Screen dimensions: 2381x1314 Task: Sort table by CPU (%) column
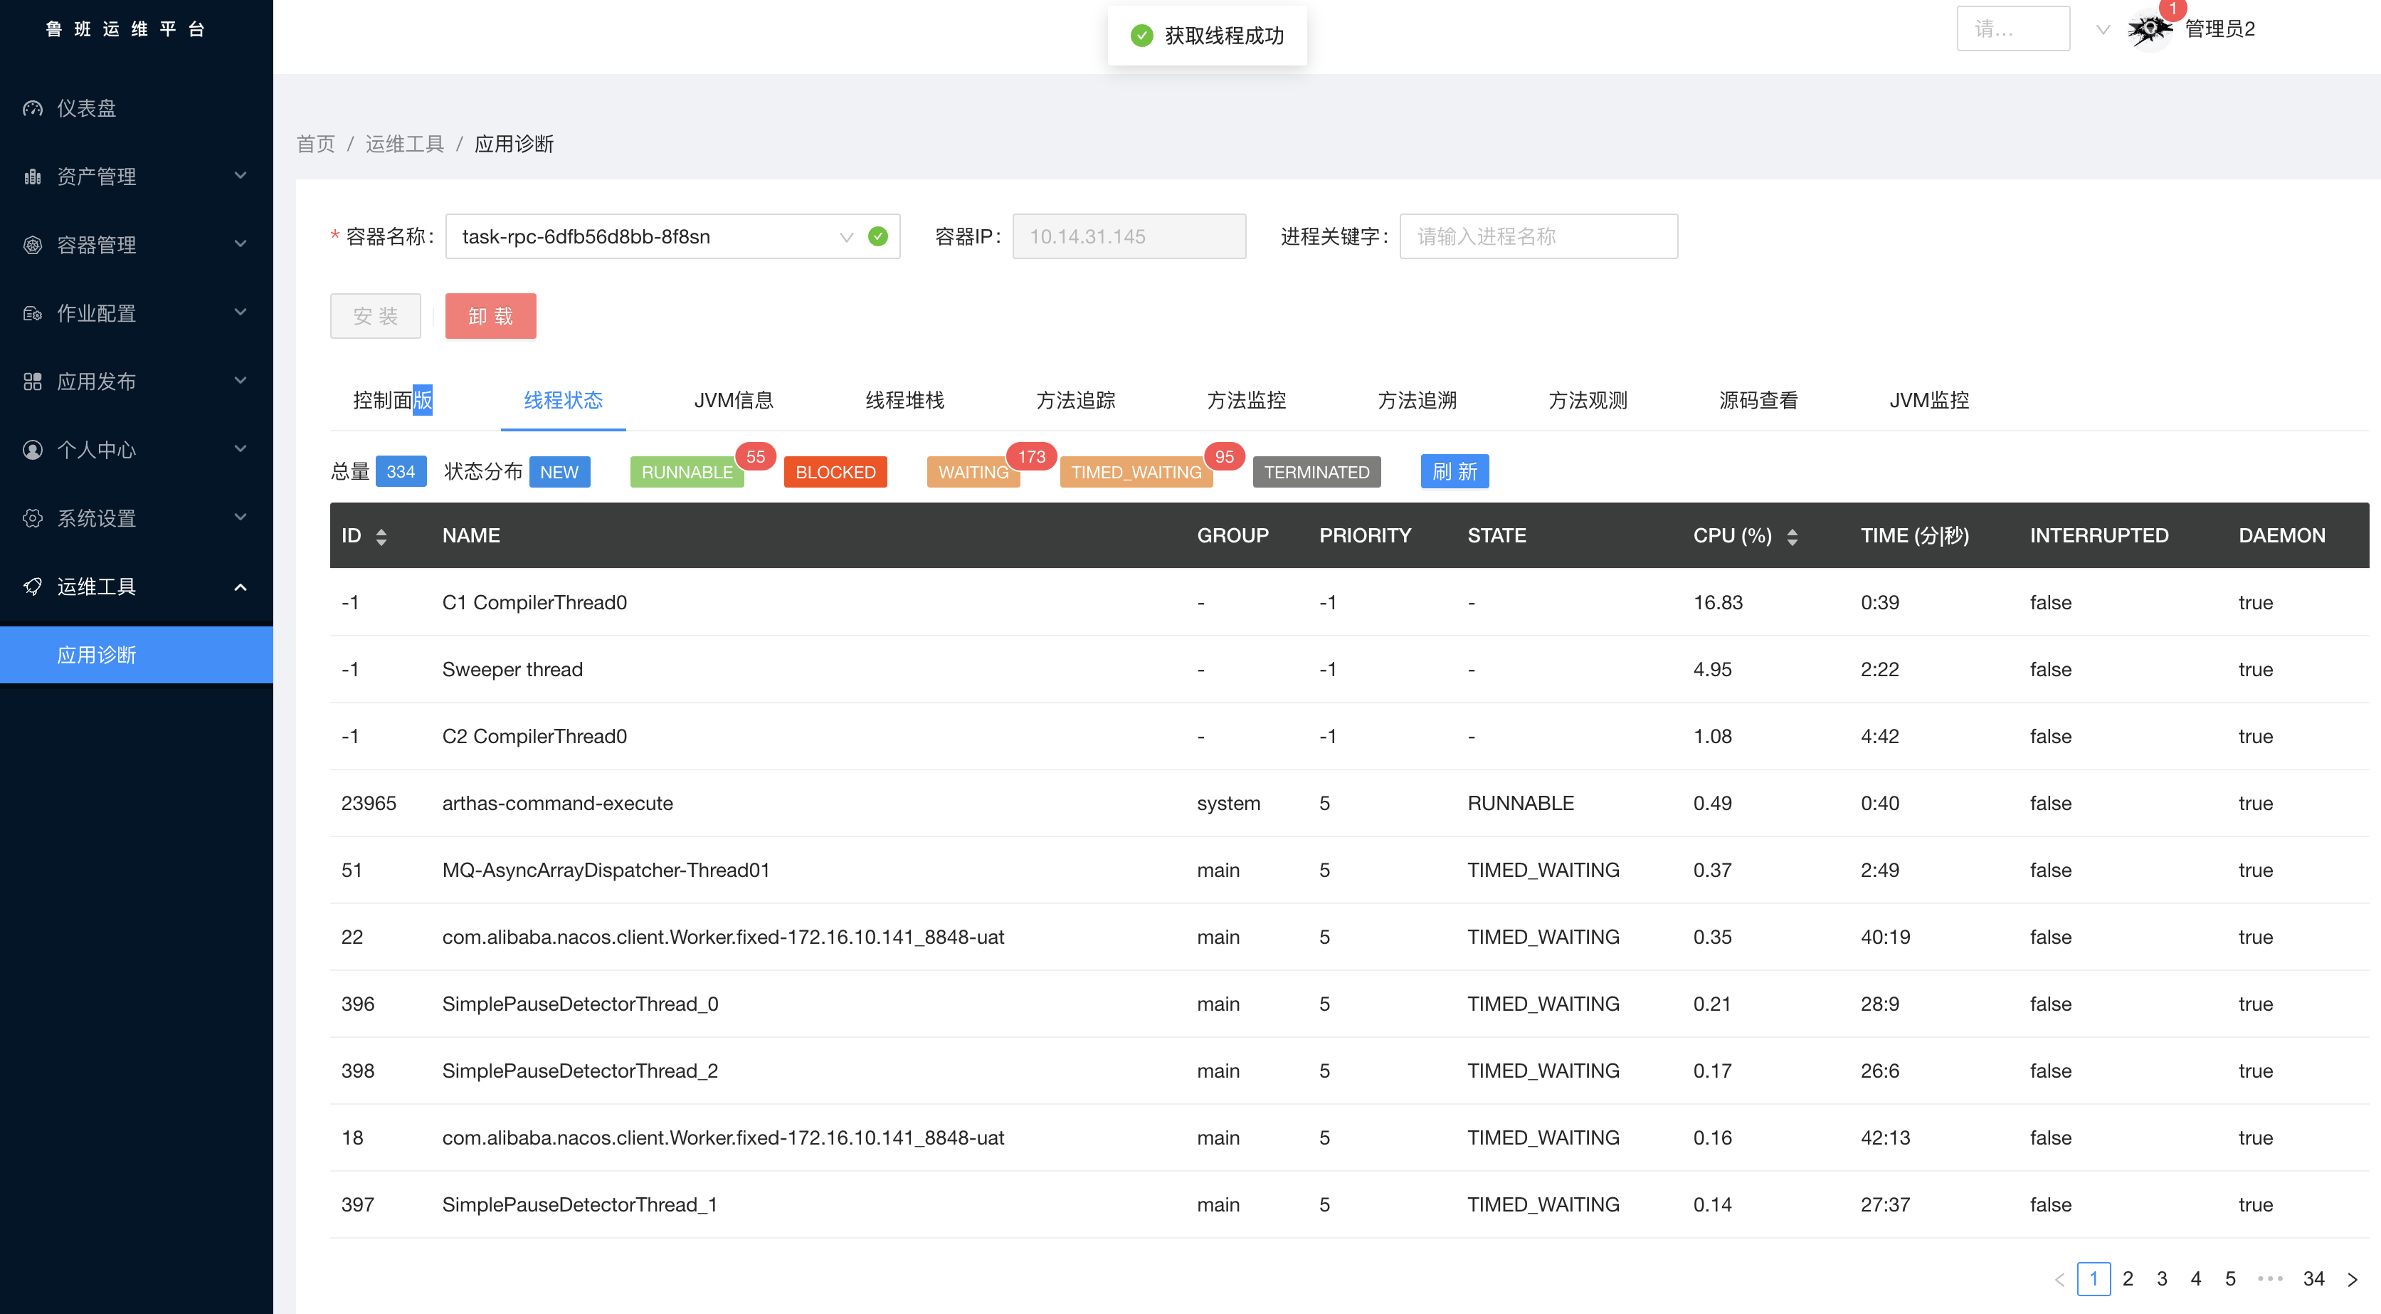tap(1793, 536)
